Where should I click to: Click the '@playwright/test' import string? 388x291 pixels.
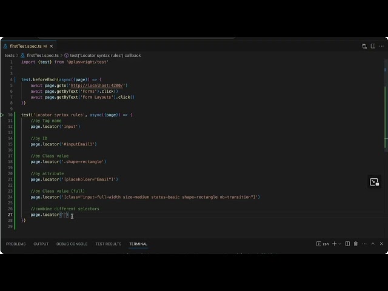tap(87, 62)
